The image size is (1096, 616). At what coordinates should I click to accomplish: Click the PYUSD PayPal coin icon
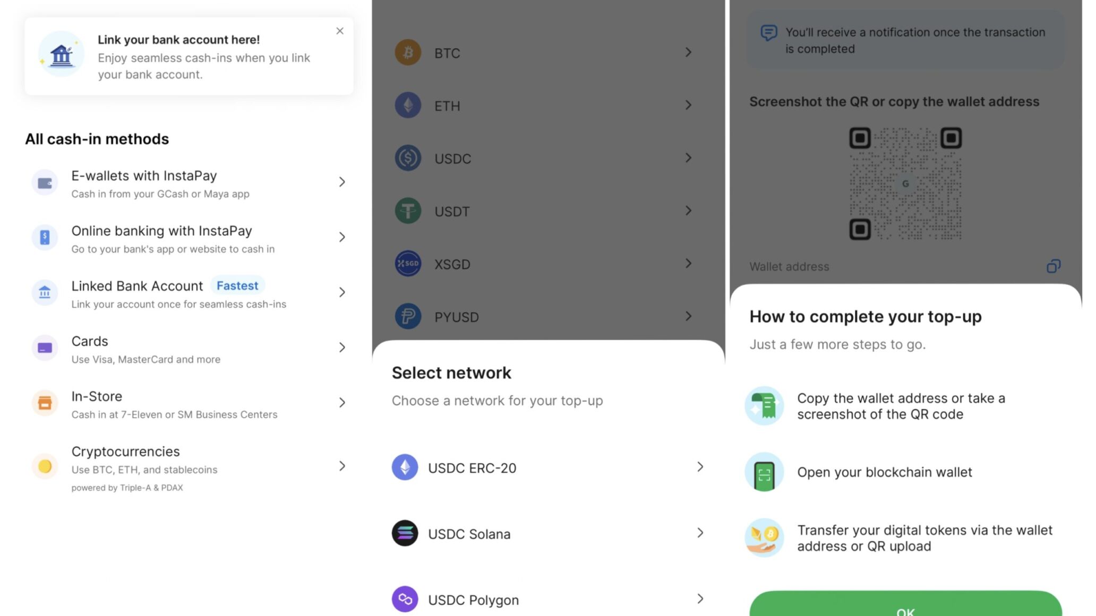(407, 316)
